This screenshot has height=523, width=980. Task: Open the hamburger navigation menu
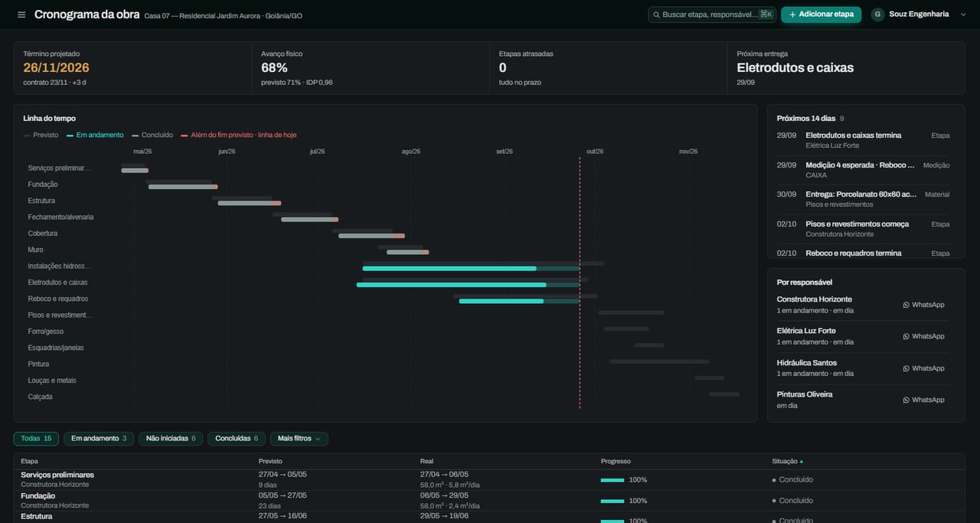(x=21, y=15)
